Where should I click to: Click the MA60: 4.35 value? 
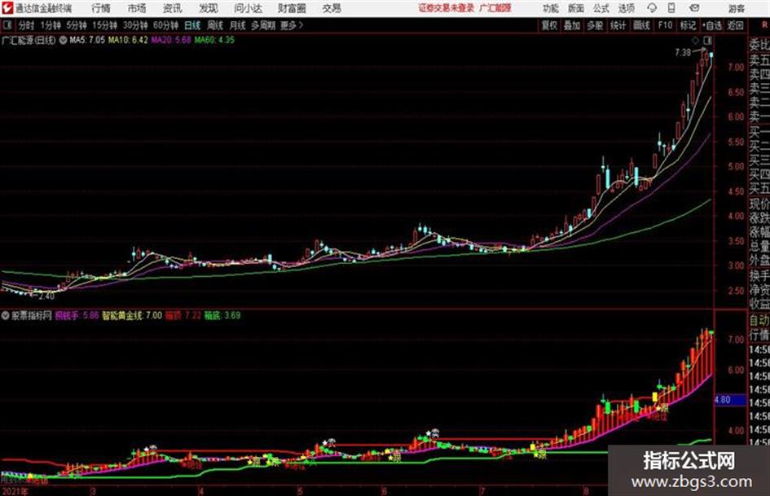click(x=214, y=40)
